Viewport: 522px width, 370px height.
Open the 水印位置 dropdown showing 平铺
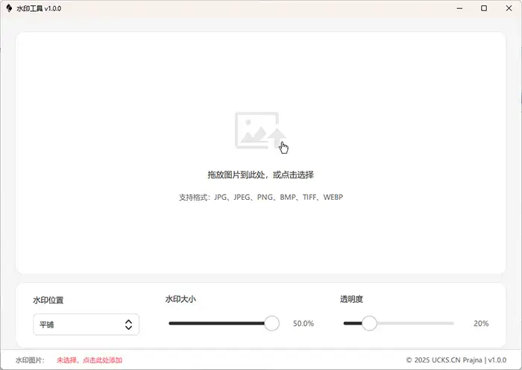87,324
